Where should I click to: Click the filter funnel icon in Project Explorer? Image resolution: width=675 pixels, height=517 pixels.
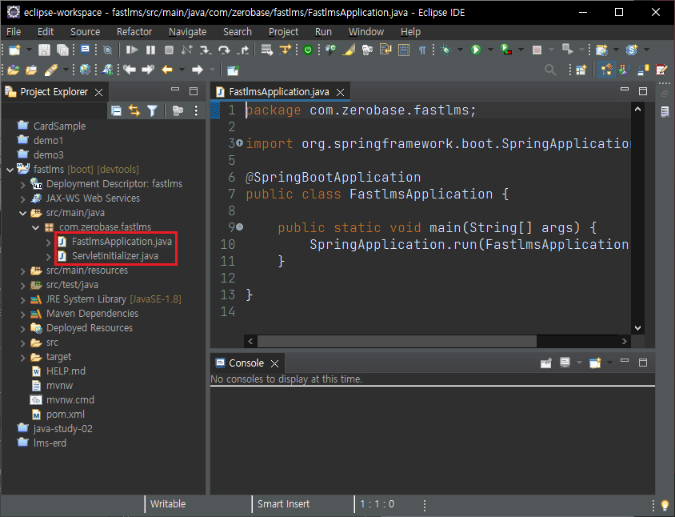[153, 110]
